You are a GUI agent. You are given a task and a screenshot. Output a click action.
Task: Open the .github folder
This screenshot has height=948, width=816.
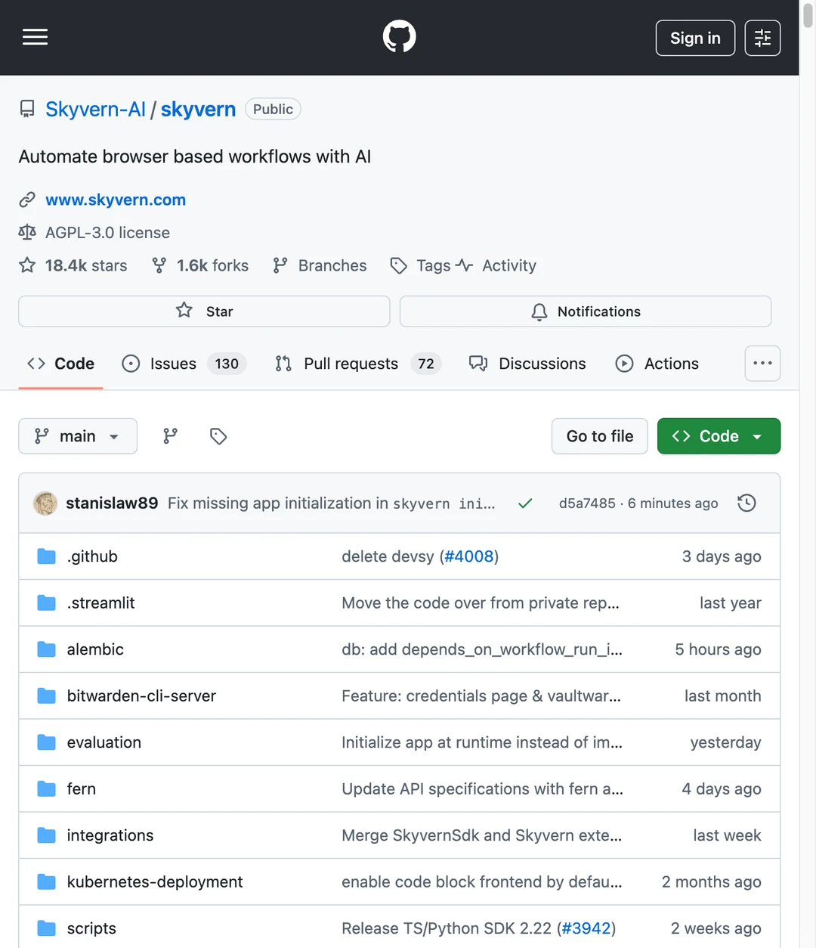(92, 556)
